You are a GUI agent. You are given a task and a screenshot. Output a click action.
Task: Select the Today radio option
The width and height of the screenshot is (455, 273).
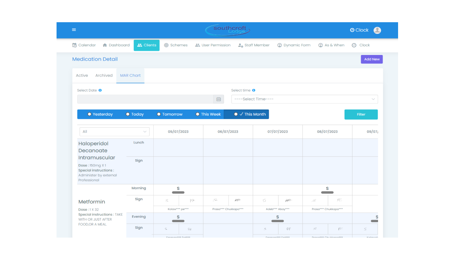[128, 114]
